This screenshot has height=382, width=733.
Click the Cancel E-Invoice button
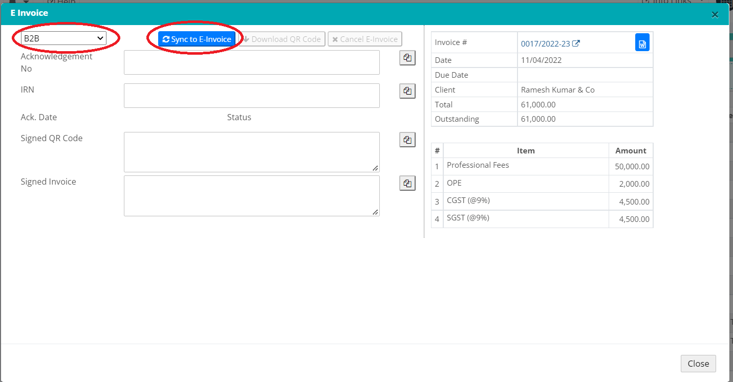coord(365,39)
